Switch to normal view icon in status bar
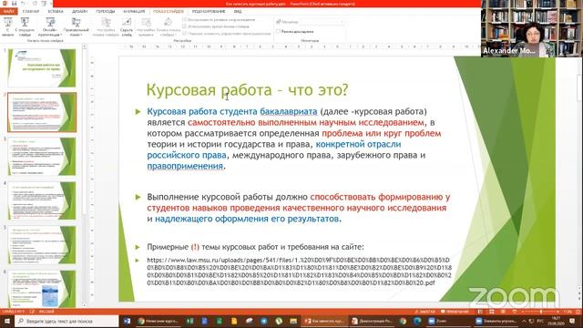This screenshot has width=583, height=328. pos(480,312)
